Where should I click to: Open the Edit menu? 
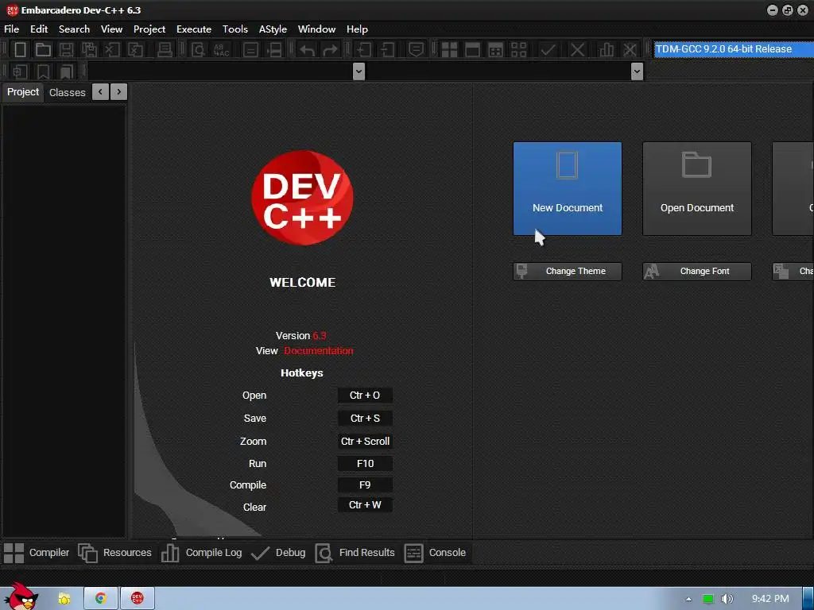[x=39, y=29]
